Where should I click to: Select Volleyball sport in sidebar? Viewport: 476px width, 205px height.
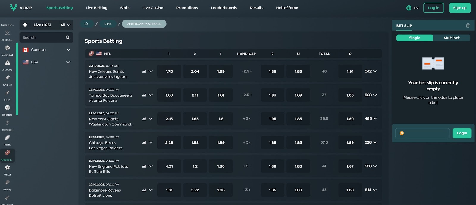pyautogui.click(x=7, y=50)
